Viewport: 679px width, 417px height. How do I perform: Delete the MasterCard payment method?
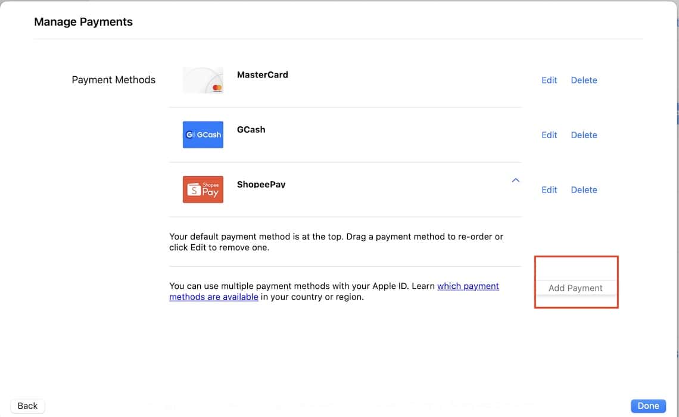pos(584,80)
